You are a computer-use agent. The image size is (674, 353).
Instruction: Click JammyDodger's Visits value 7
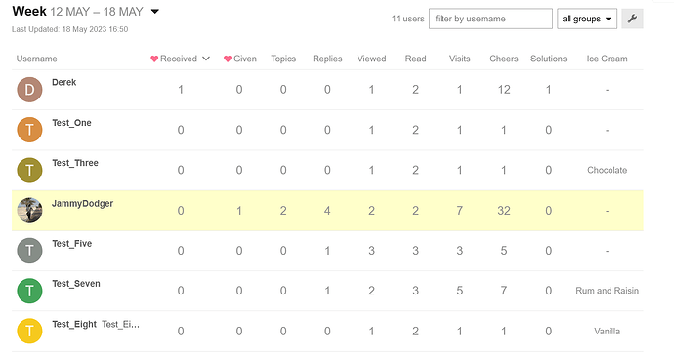click(x=459, y=211)
